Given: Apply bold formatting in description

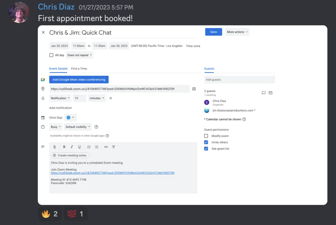Looking at the screenshot, I should [x=64, y=147].
